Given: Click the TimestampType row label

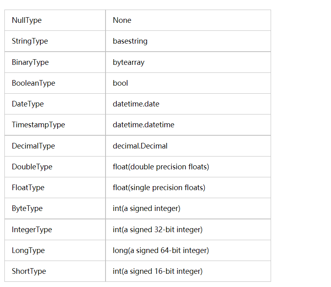Looking at the screenshot, I should point(38,125).
